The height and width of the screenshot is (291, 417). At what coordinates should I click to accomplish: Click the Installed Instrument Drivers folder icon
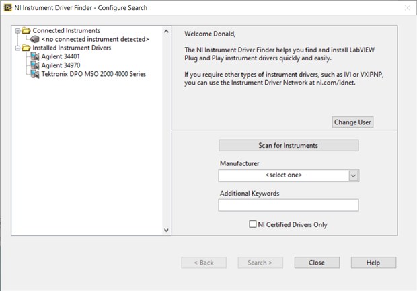26,48
